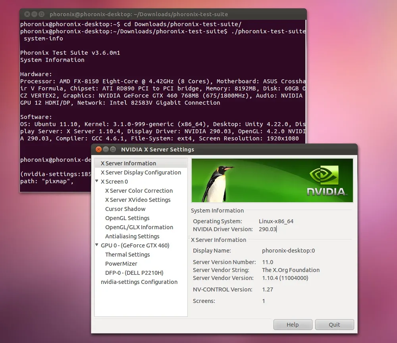397x343 pixels.
Task: Collapse the X Screen 0 tree node
Action: (x=97, y=181)
